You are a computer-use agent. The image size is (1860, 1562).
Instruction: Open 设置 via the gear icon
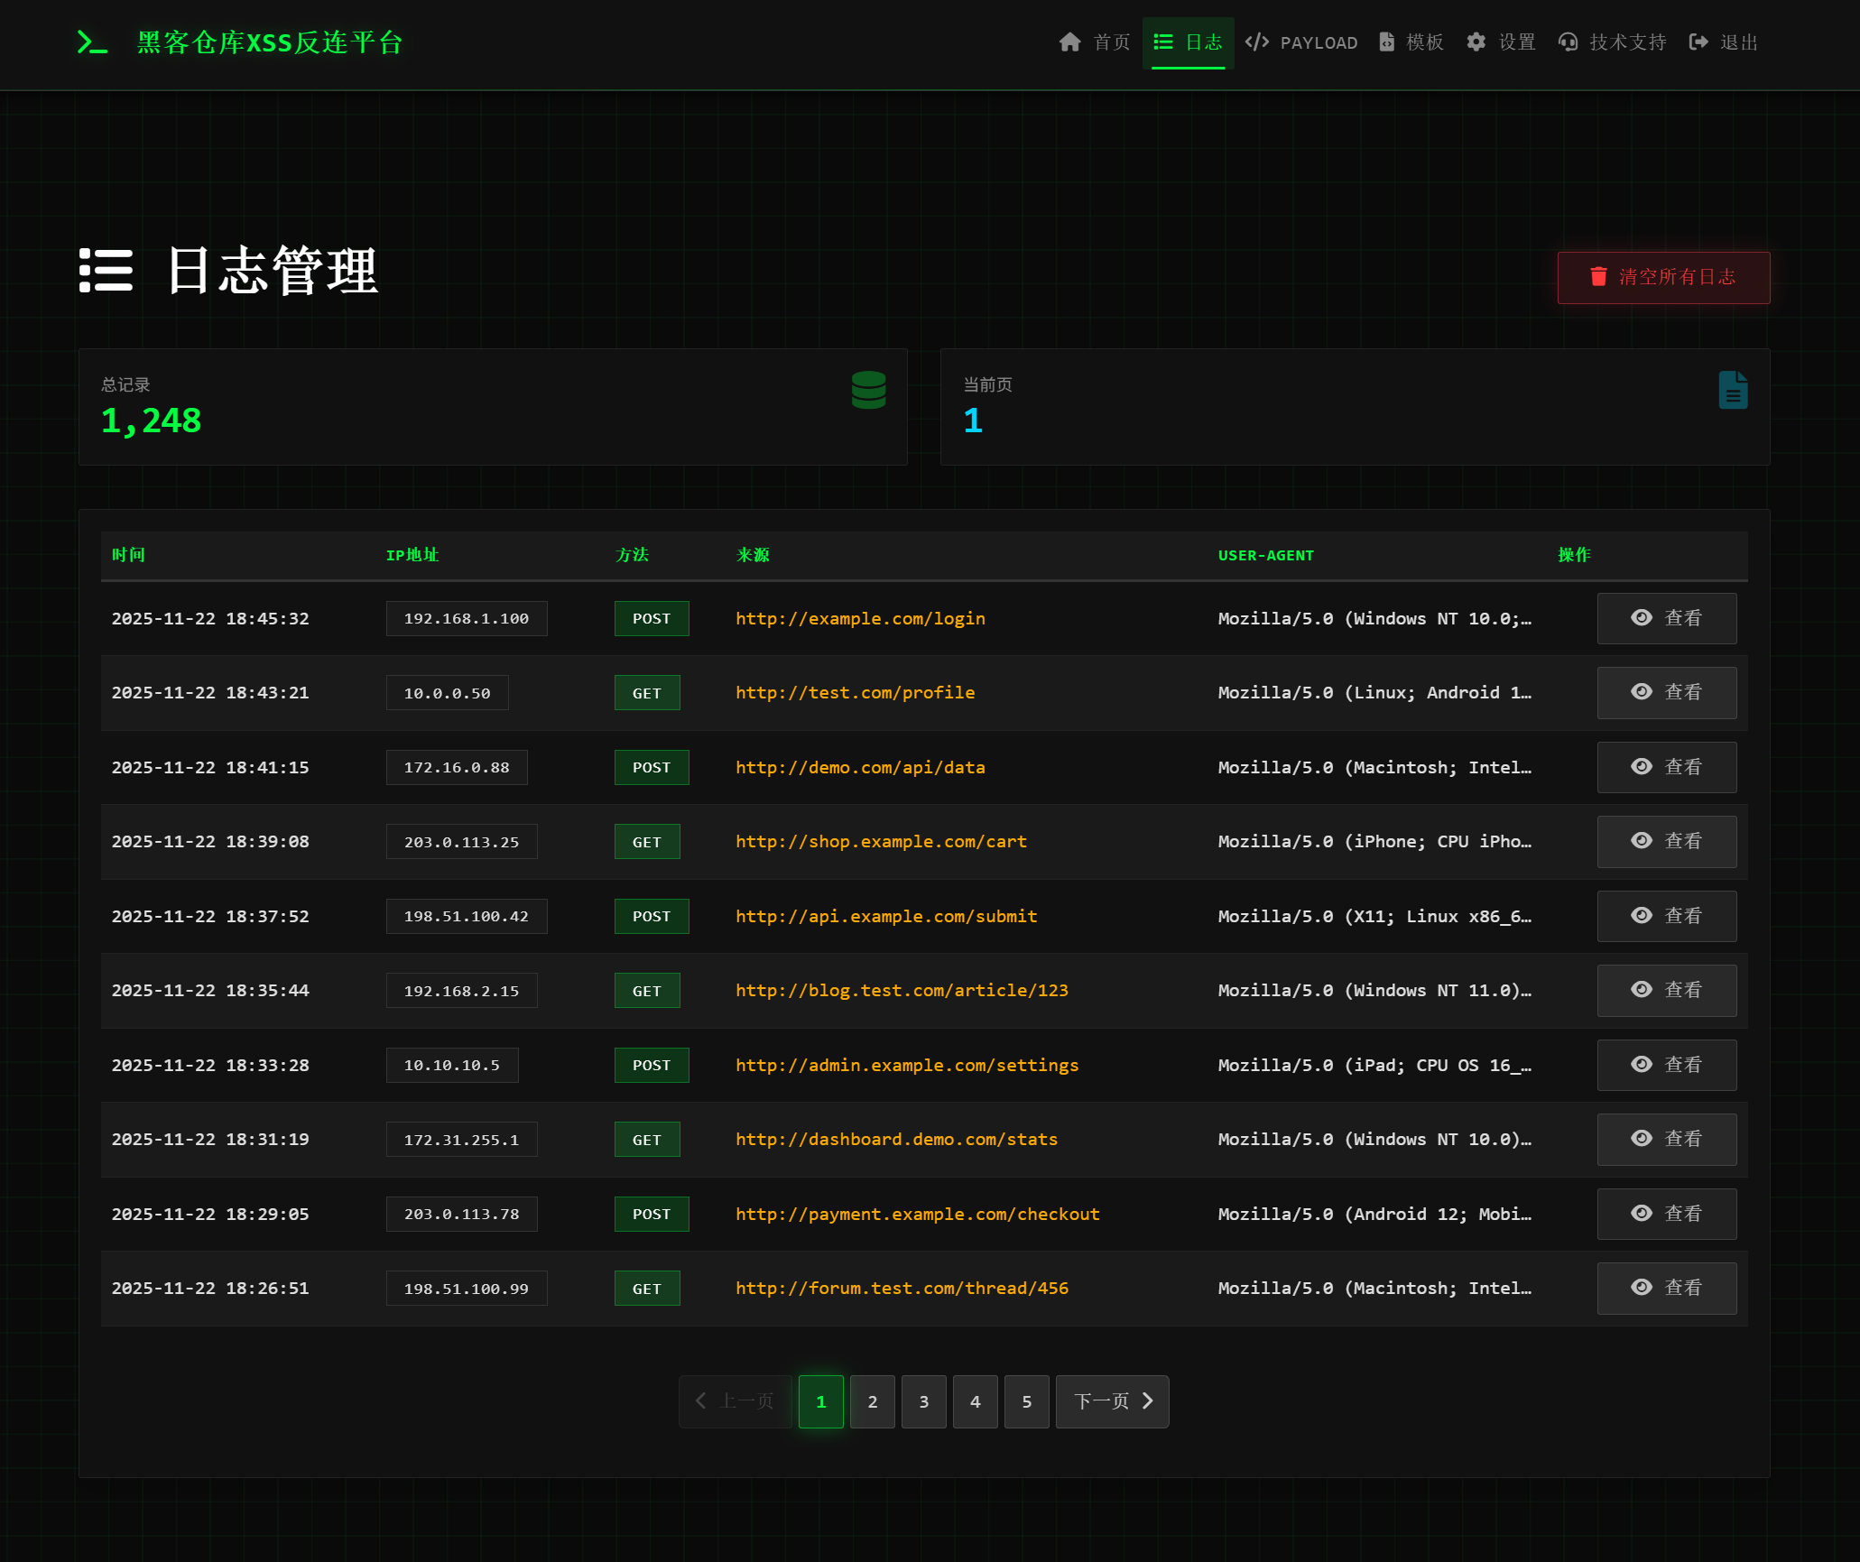1476,42
